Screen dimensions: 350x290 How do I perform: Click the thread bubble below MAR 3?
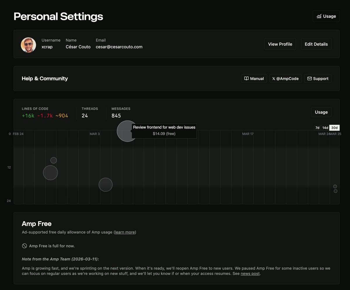106,185
